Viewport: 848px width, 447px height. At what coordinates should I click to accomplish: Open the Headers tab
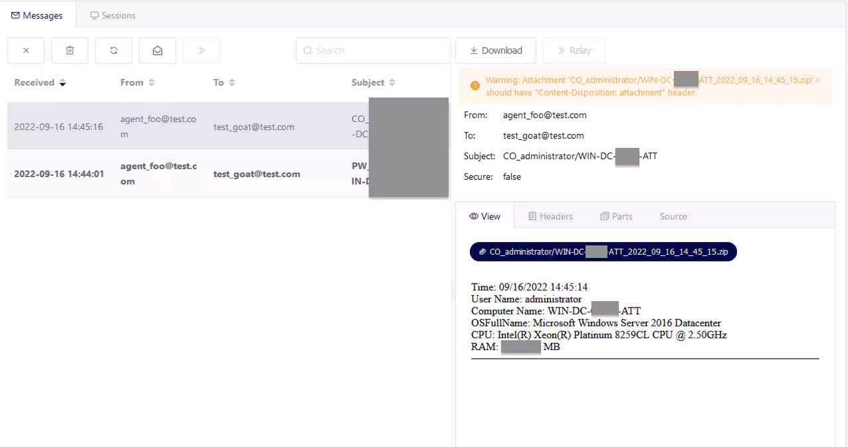[x=550, y=216]
